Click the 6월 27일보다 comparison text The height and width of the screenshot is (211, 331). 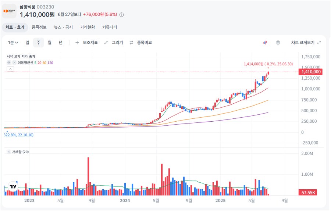(x=70, y=15)
